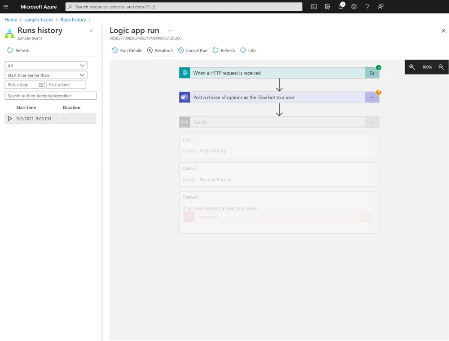
Task: Click the 0s duration on the HTTP trigger
Action: click(x=372, y=73)
